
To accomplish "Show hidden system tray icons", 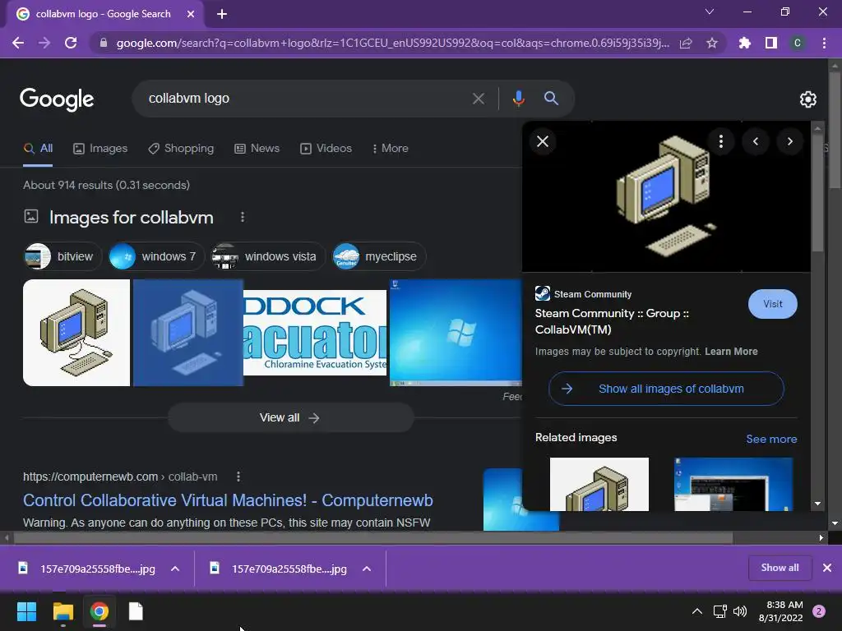I will (x=697, y=611).
